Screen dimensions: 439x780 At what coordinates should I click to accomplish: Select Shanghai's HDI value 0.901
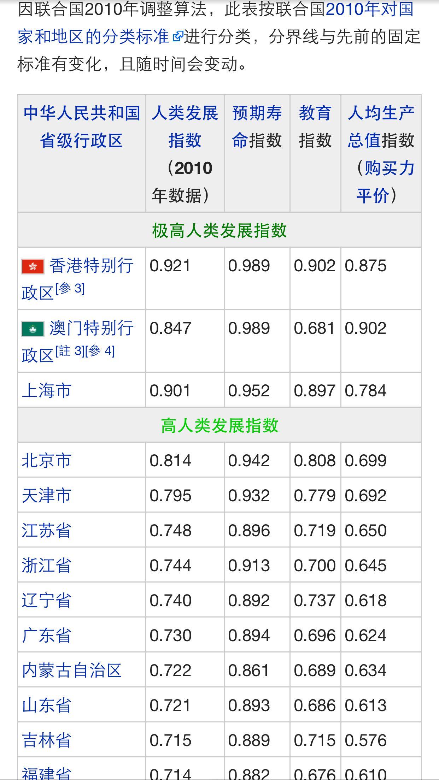[x=170, y=391]
